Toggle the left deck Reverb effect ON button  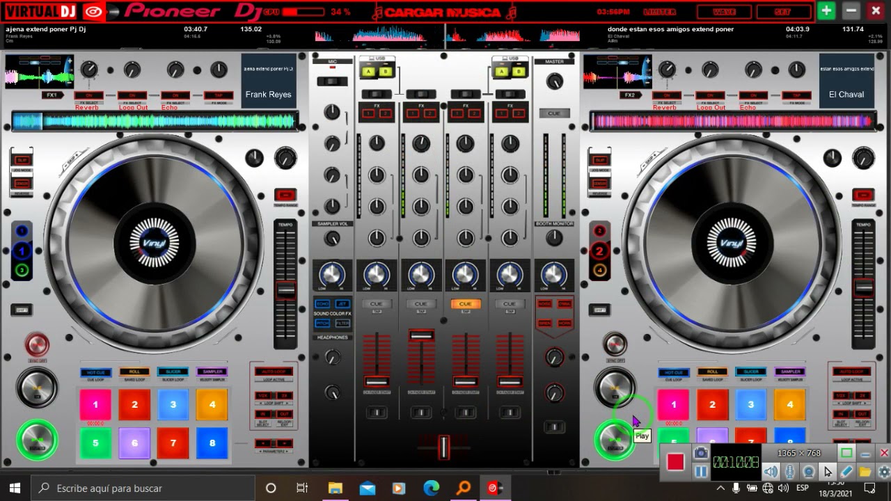pos(88,95)
